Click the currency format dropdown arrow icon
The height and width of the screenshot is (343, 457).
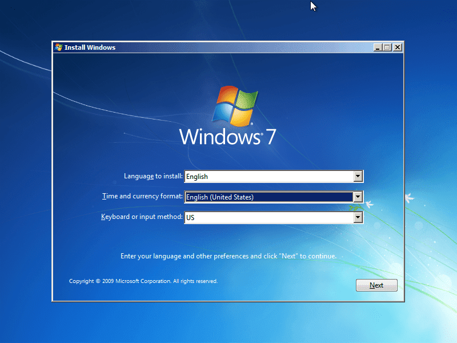coord(358,197)
